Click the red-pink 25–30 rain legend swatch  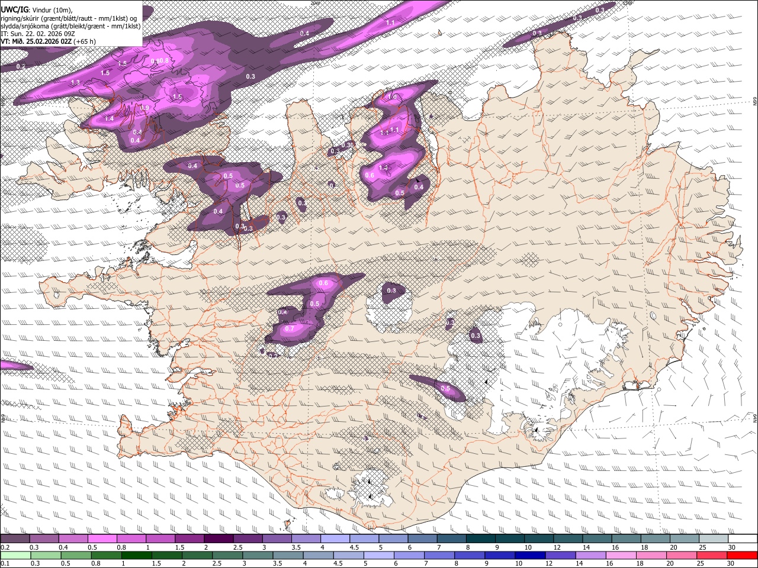(x=712, y=555)
